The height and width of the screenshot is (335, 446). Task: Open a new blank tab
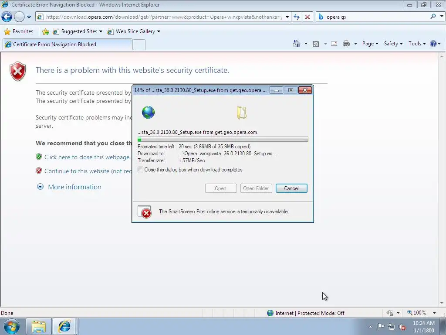click(139, 45)
